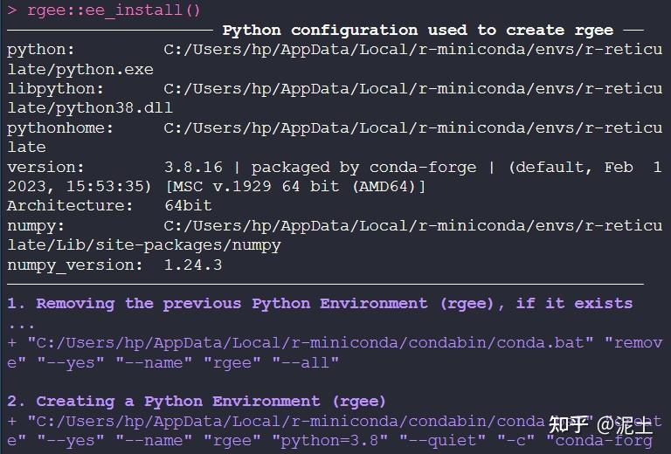
Task: Click the python: label
Action: pos(41,50)
